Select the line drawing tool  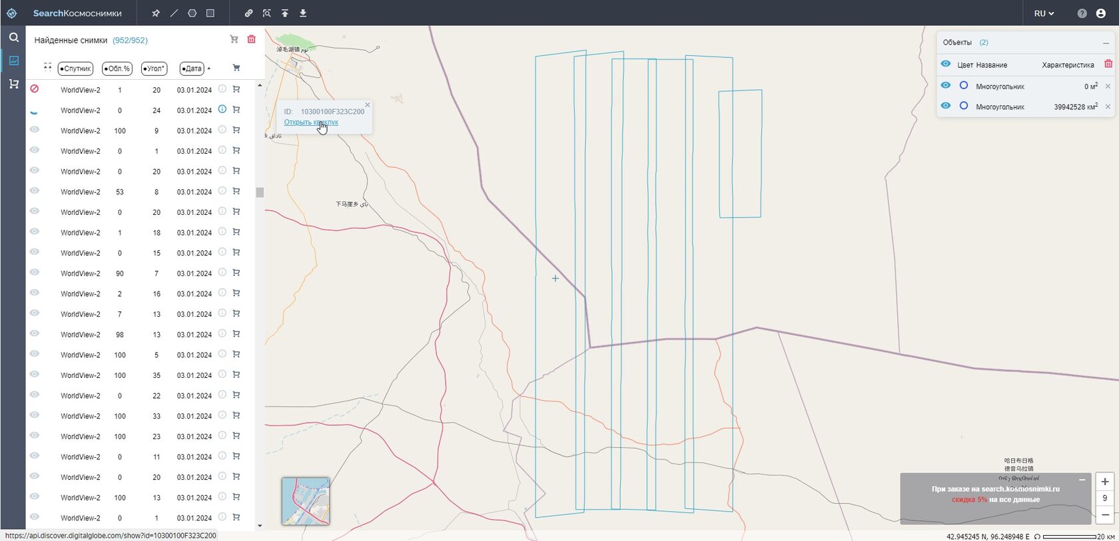point(174,13)
